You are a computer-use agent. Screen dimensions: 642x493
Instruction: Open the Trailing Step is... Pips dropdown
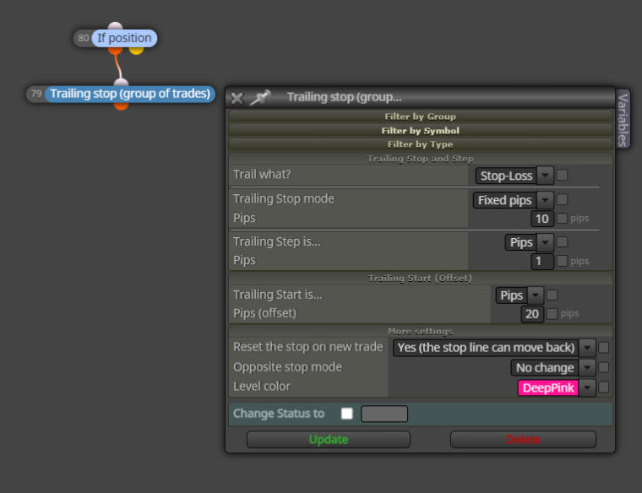(x=529, y=242)
